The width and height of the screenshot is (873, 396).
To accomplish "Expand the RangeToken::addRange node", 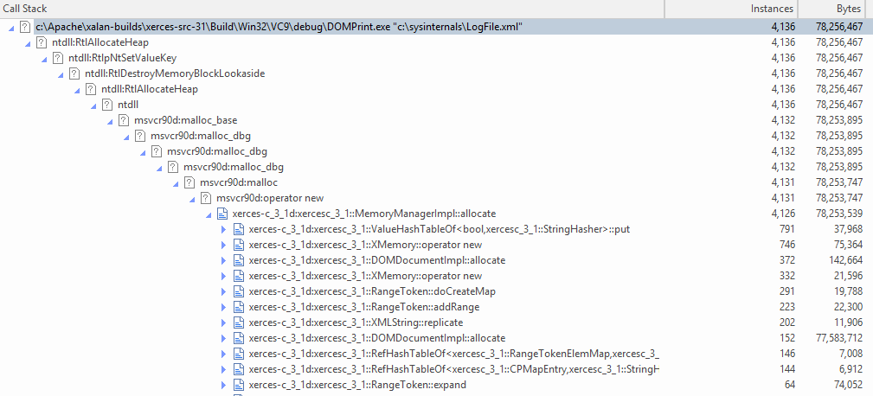I will tap(223, 307).
